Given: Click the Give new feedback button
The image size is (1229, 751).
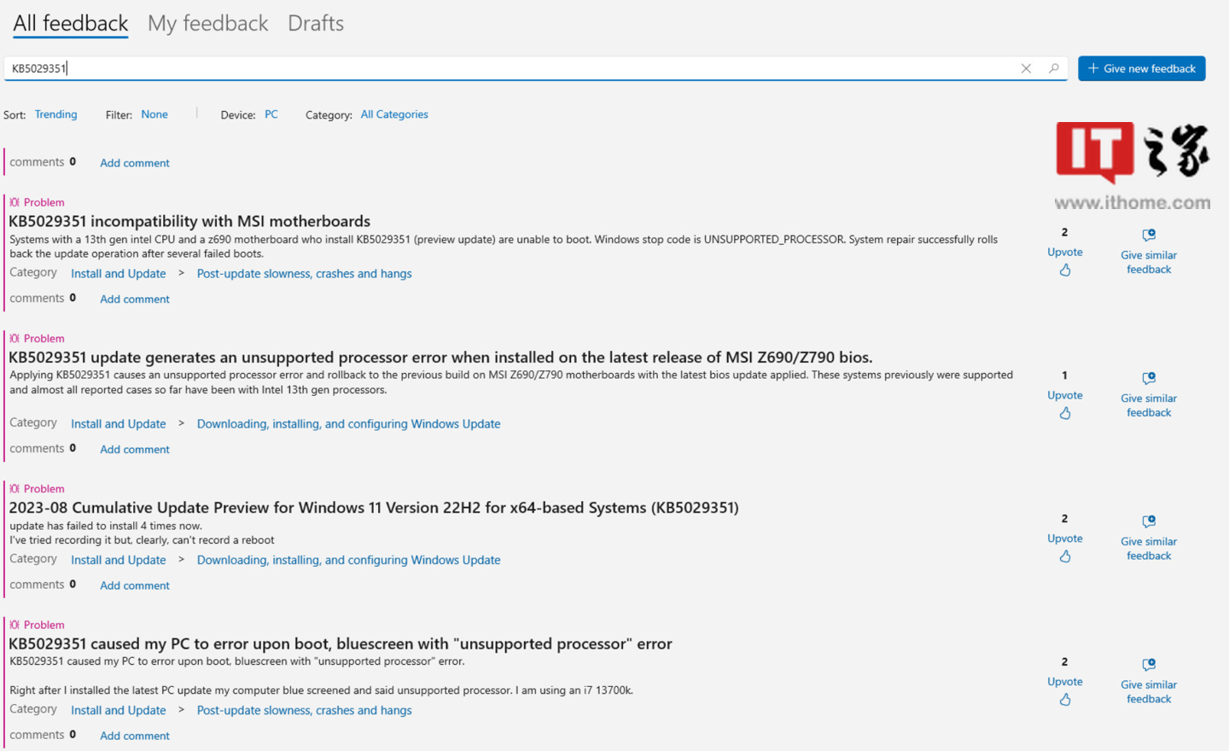Looking at the screenshot, I should click(x=1141, y=68).
